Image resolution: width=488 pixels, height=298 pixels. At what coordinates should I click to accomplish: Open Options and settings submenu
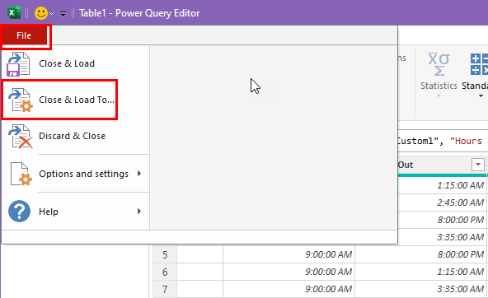[x=75, y=174]
